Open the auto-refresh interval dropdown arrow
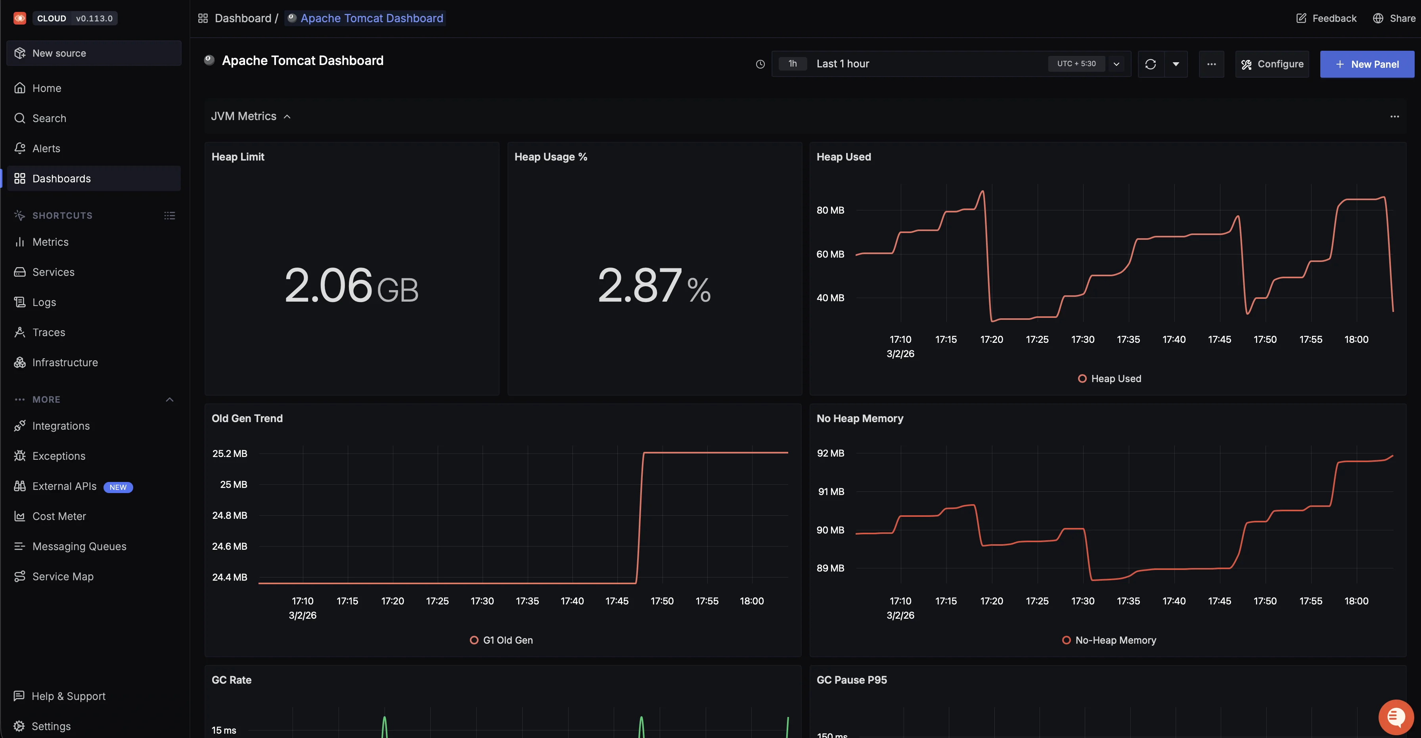 pos(1176,64)
